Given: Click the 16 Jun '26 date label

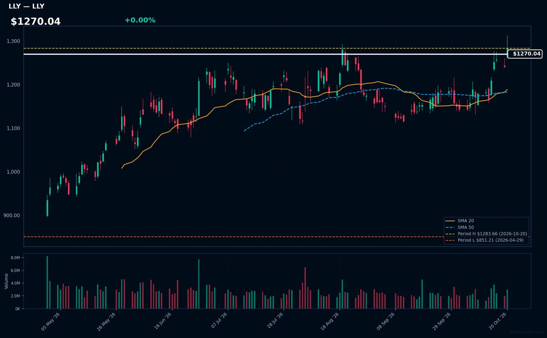Looking at the screenshot, I should coord(163,321).
